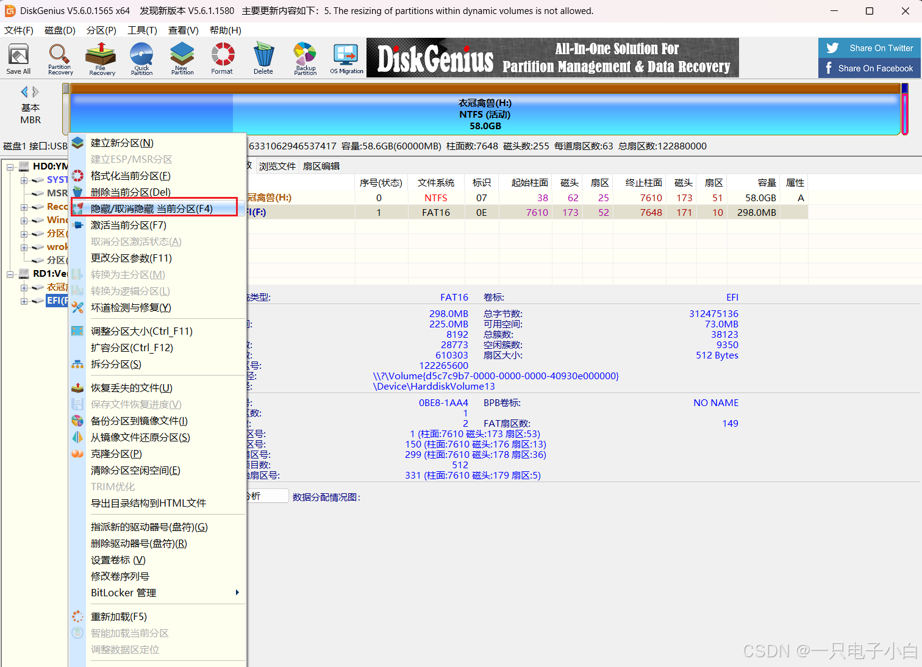Expand the wrok partition tree node
This screenshot has width=922, height=667.
pyautogui.click(x=24, y=247)
